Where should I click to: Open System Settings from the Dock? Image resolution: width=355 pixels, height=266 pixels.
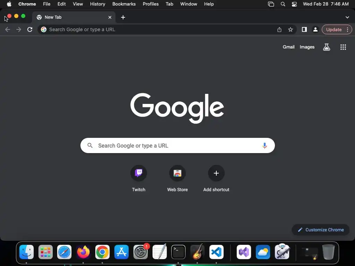pyautogui.click(x=140, y=252)
